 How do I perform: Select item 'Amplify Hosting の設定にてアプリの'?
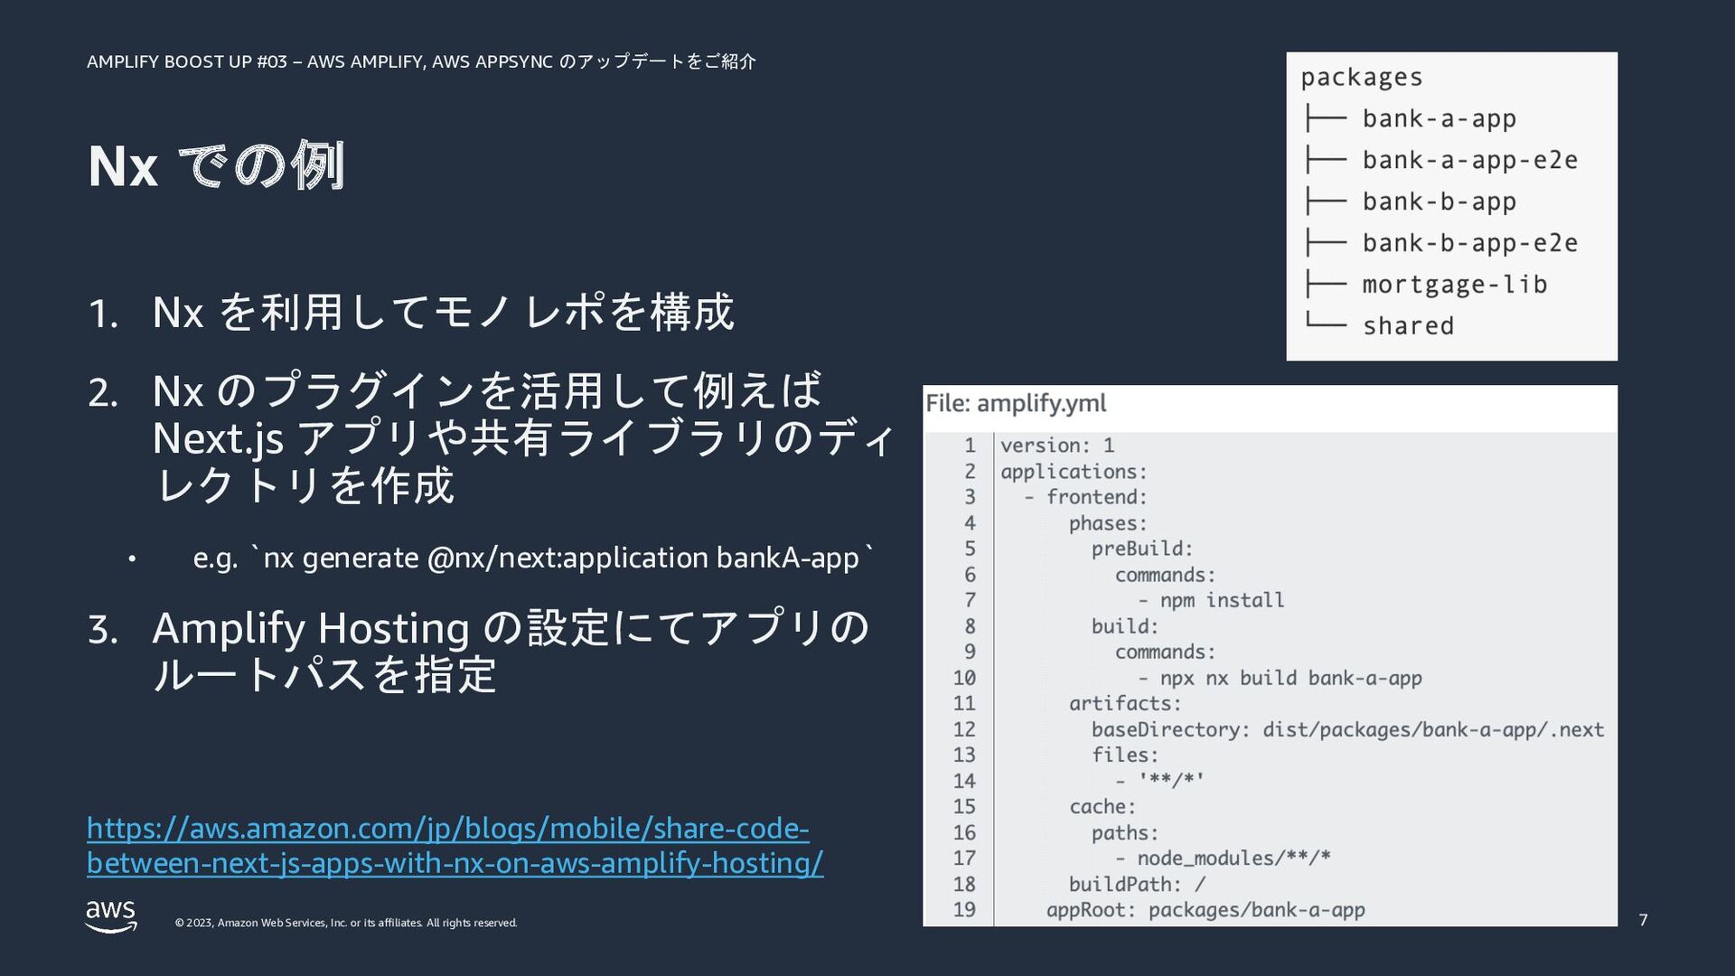(x=511, y=627)
